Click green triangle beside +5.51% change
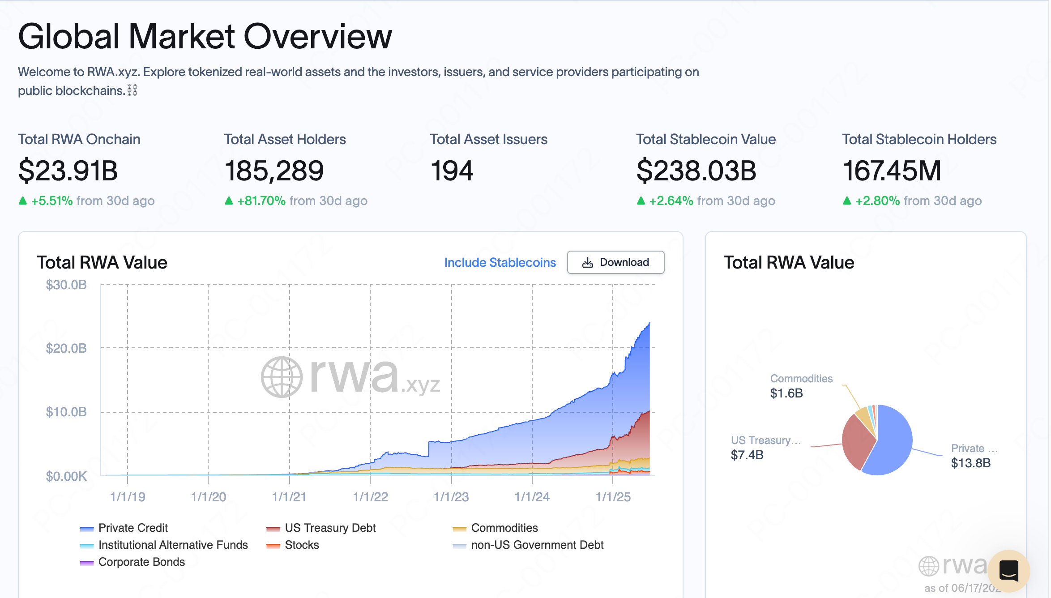Image resolution: width=1051 pixels, height=598 pixels. pos(23,201)
